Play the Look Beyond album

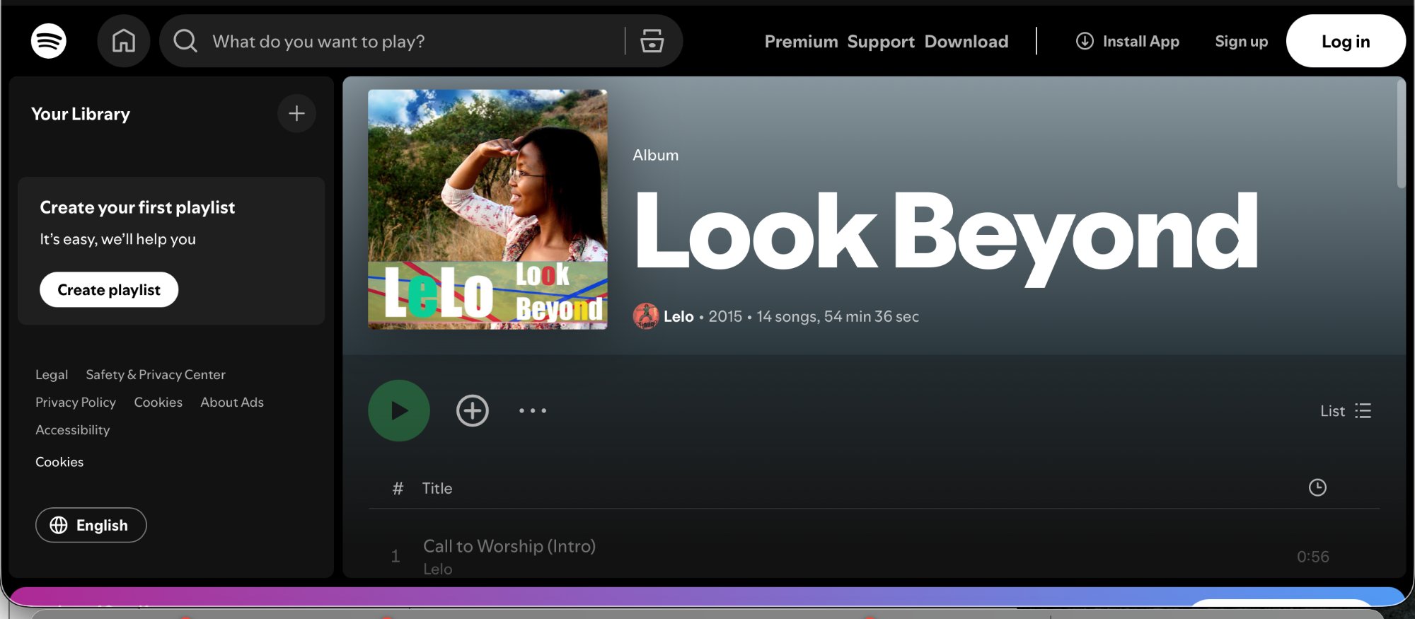point(399,410)
